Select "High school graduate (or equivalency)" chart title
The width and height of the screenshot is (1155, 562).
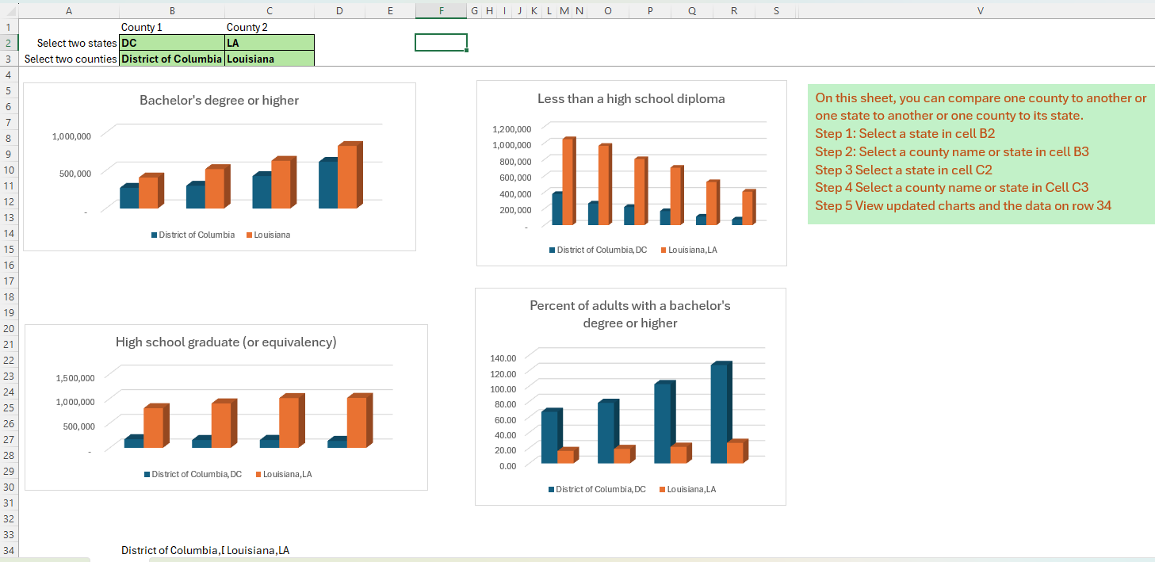(226, 342)
